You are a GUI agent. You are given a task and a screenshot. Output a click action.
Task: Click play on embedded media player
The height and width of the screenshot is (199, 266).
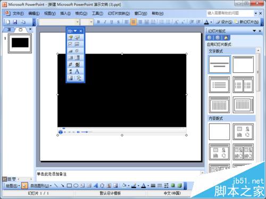pos(61,132)
